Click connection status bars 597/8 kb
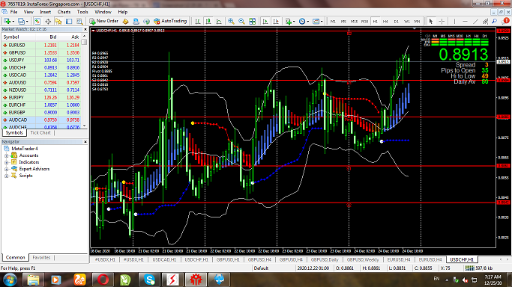This screenshot has width=512, height=287. pyautogui.click(x=479, y=268)
